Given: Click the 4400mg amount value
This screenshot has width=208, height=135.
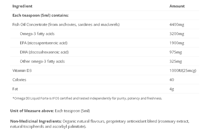Looking at the screenshot, I should point(177,24).
